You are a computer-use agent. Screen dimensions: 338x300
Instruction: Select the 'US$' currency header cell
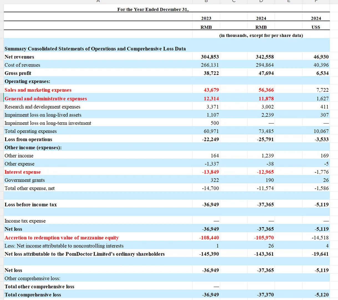316,27
